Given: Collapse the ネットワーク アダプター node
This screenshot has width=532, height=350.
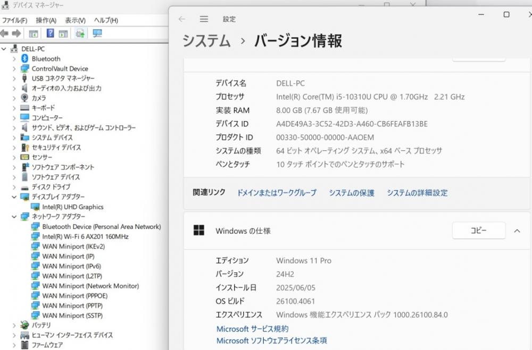Looking at the screenshot, I should tap(14, 216).
